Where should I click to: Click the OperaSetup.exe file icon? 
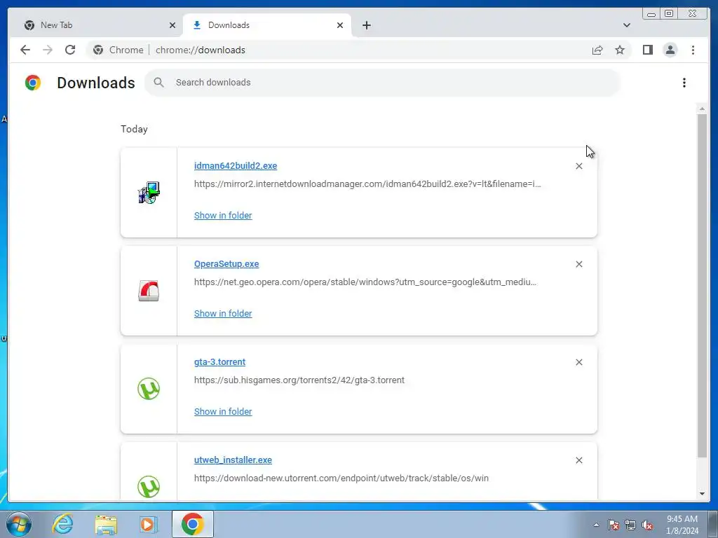pyautogui.click(x=149, y=291)
